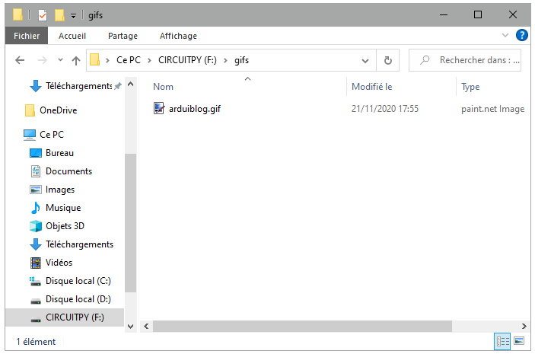Screen dimensions: 535x354
Task: Go forward with the right arrow
Action: (43, 60)
